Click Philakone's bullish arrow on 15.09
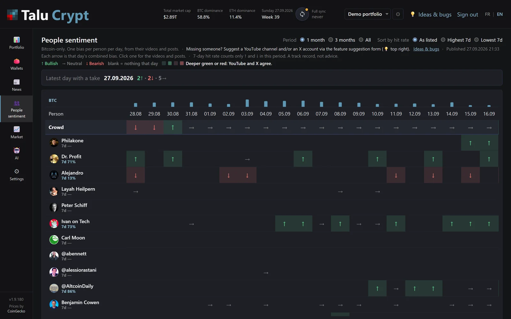511x319 pixels. click(x=470, y=143)
